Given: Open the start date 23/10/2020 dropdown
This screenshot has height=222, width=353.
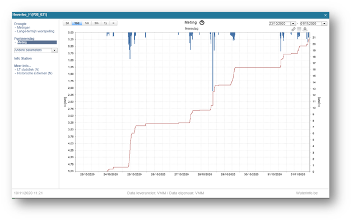Looking at the screenshot, I should tap(293, 23).
